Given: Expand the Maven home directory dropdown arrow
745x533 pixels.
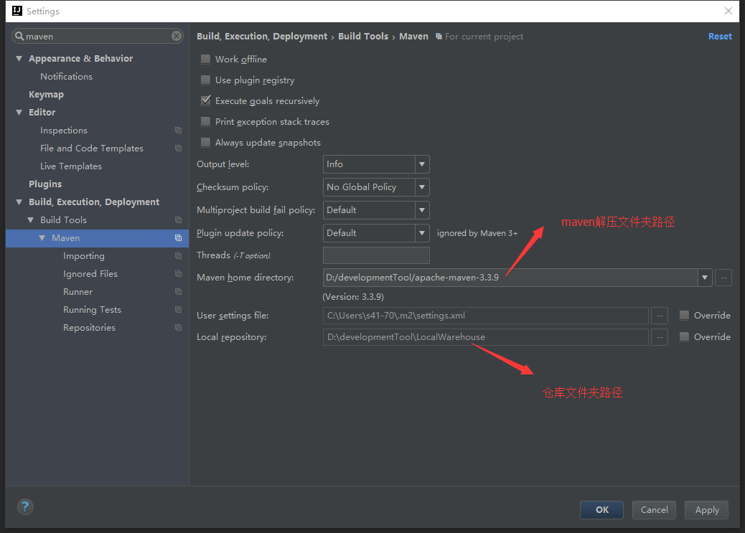Looking at the screenshot, I should click(705, 278).
